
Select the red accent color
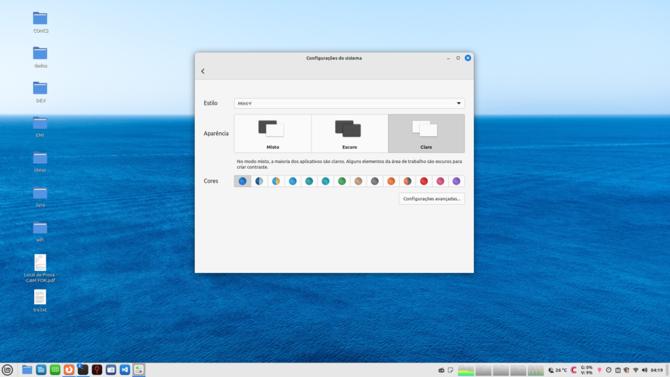click(x=423, y=181)
